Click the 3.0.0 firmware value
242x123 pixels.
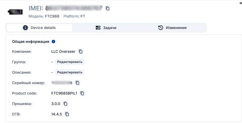tap(56, 104)
